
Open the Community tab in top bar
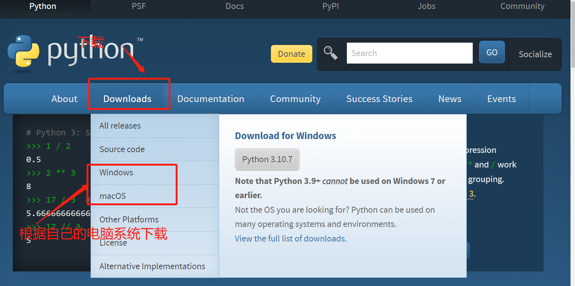click(522, 6)
